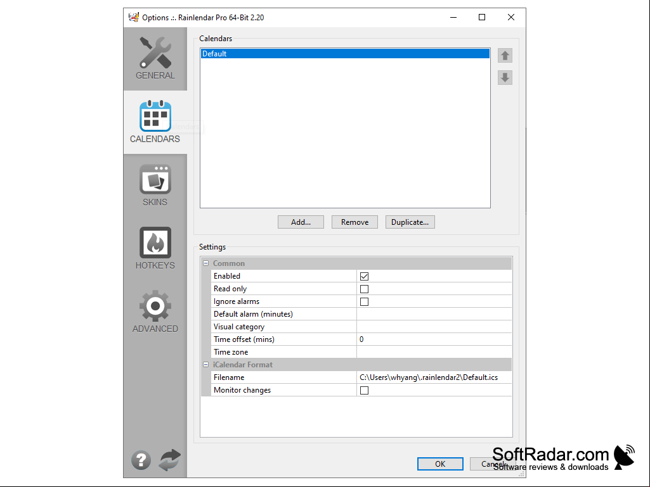This screenshot has height=487, width=650.
Task: Click the Add... calendar button
Action: pos(301,222)
